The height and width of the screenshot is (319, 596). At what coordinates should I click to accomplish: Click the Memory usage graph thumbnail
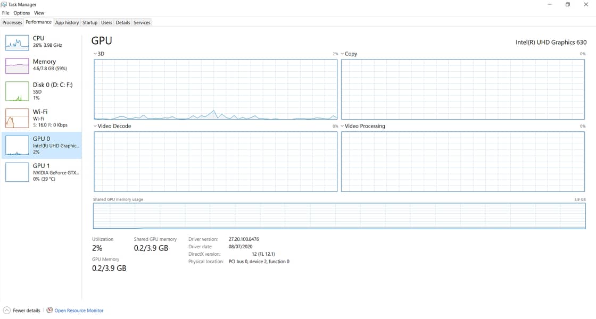(x=17, y=66)
